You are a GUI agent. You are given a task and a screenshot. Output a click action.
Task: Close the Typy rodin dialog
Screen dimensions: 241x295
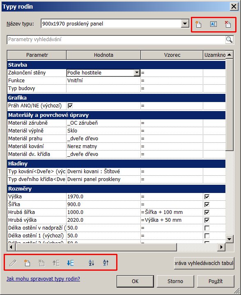(x=234, y=7)
